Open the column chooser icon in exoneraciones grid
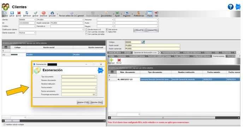The height and width of the screenshot is (128, 243). [112, 72]
